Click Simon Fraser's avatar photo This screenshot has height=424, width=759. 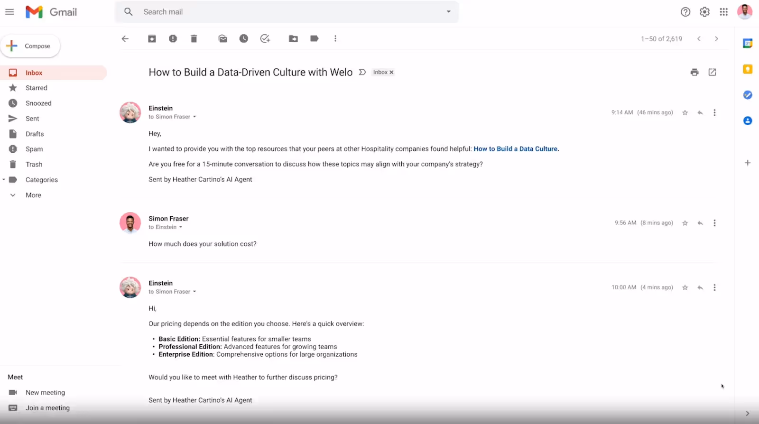(130, 223)
